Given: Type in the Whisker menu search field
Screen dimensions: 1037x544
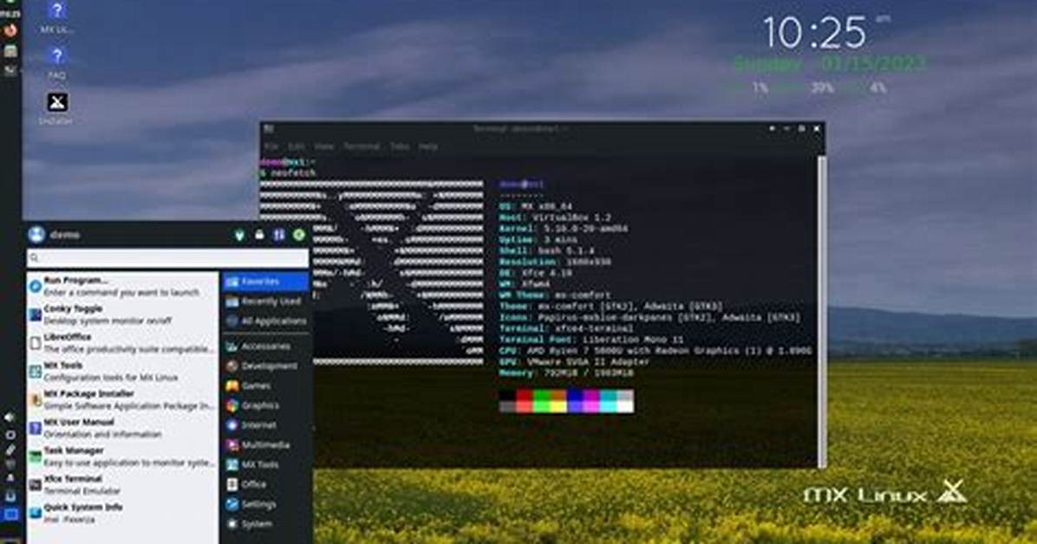Looking at the screenshot, I should [167, 258].
